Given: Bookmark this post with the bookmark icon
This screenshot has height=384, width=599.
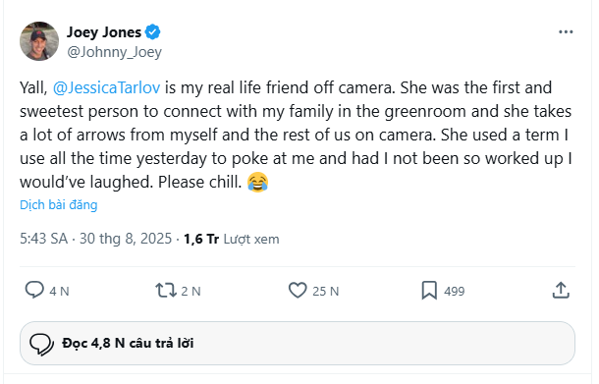Looking at the screenshot, I should click(x=429, y=291).
